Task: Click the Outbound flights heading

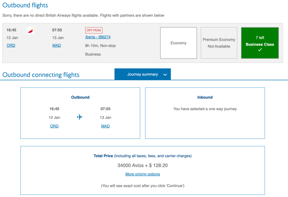Action: pyautogui.click(x=25, y=5)
